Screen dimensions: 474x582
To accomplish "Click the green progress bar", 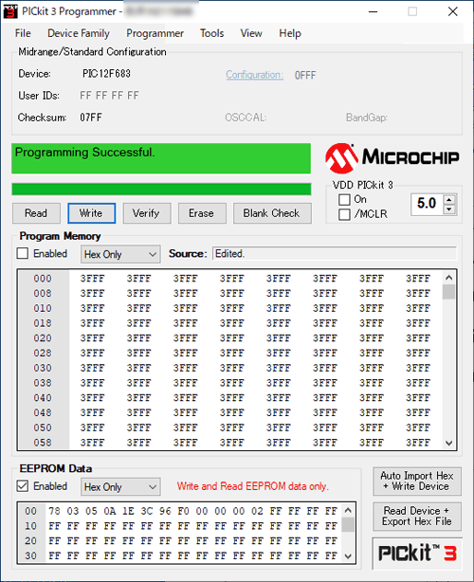I will [161, 189].
